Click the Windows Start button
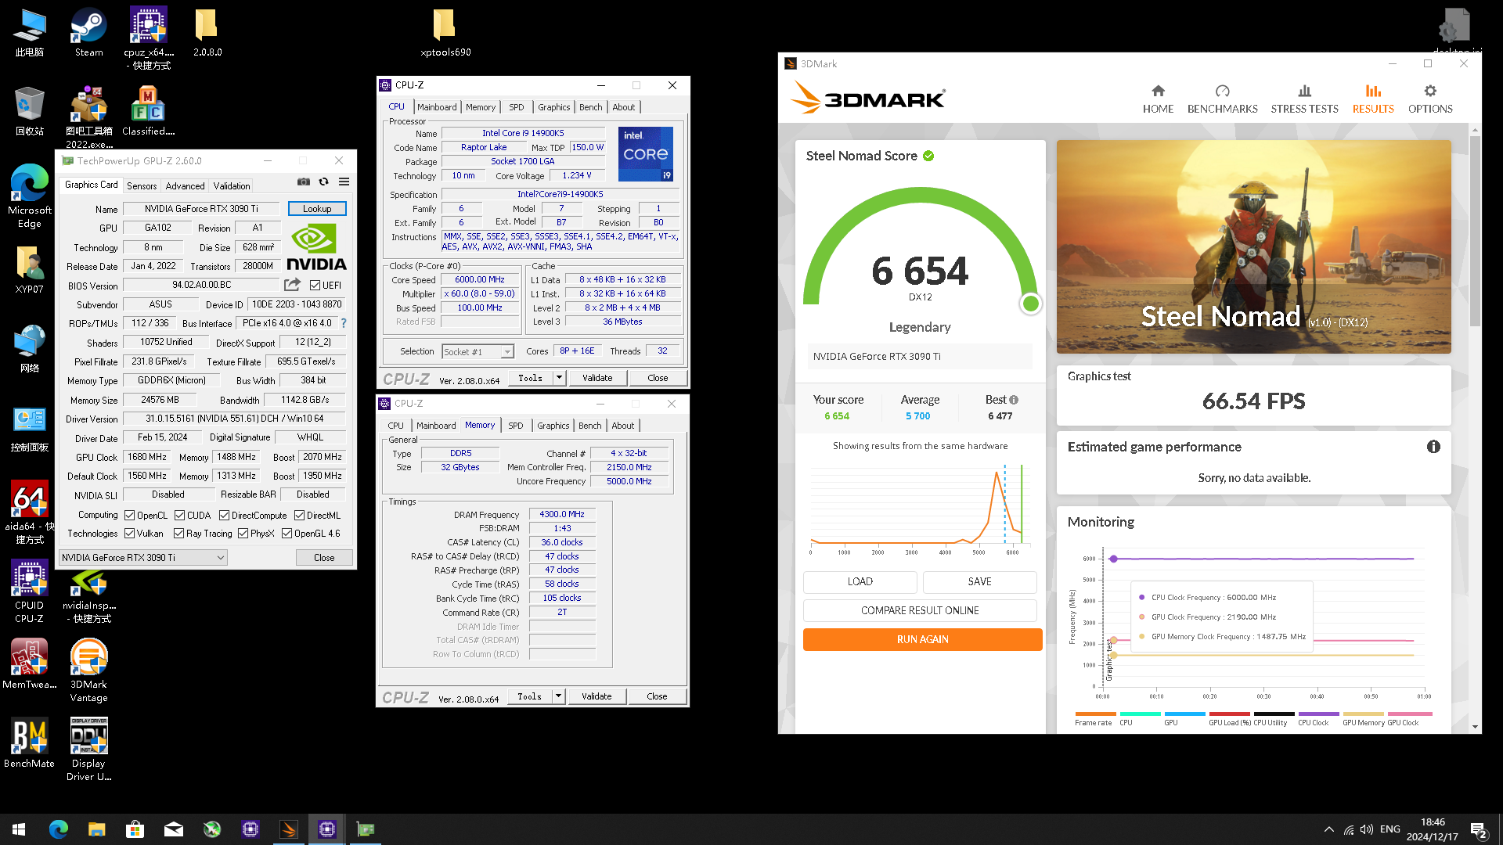 click(19, 829)
